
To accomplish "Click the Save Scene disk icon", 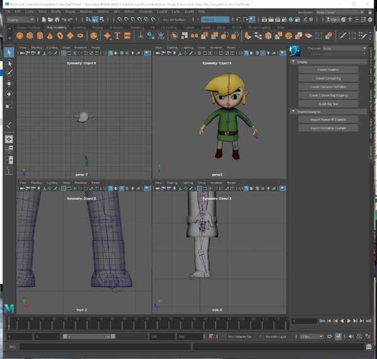I will [57, 20].
